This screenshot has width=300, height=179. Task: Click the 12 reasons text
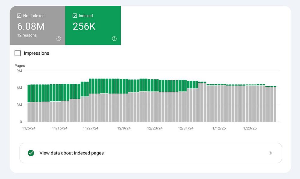(x=27, y=35)
